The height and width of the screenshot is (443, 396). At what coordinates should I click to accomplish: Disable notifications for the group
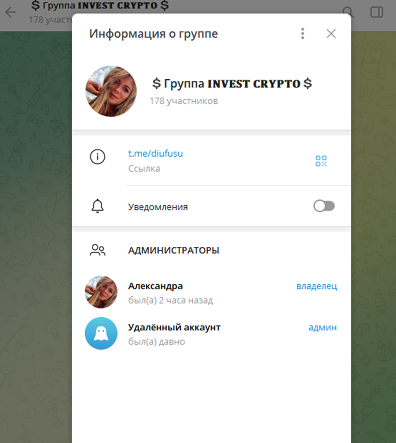(324, 206)
